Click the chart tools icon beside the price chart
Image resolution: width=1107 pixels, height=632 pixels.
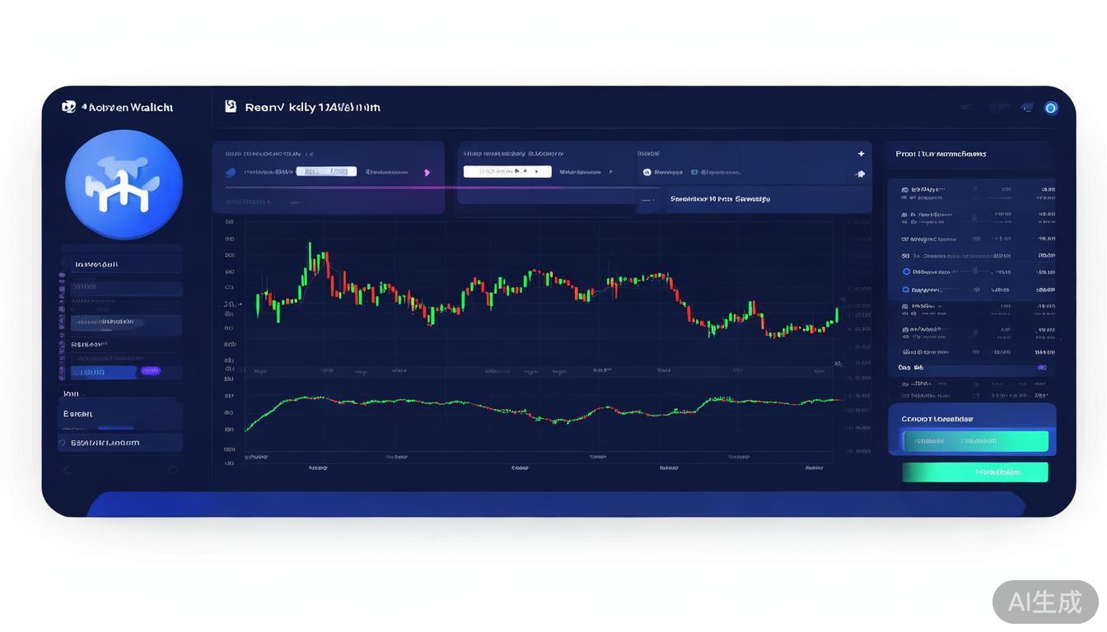[x=839, y=363]
